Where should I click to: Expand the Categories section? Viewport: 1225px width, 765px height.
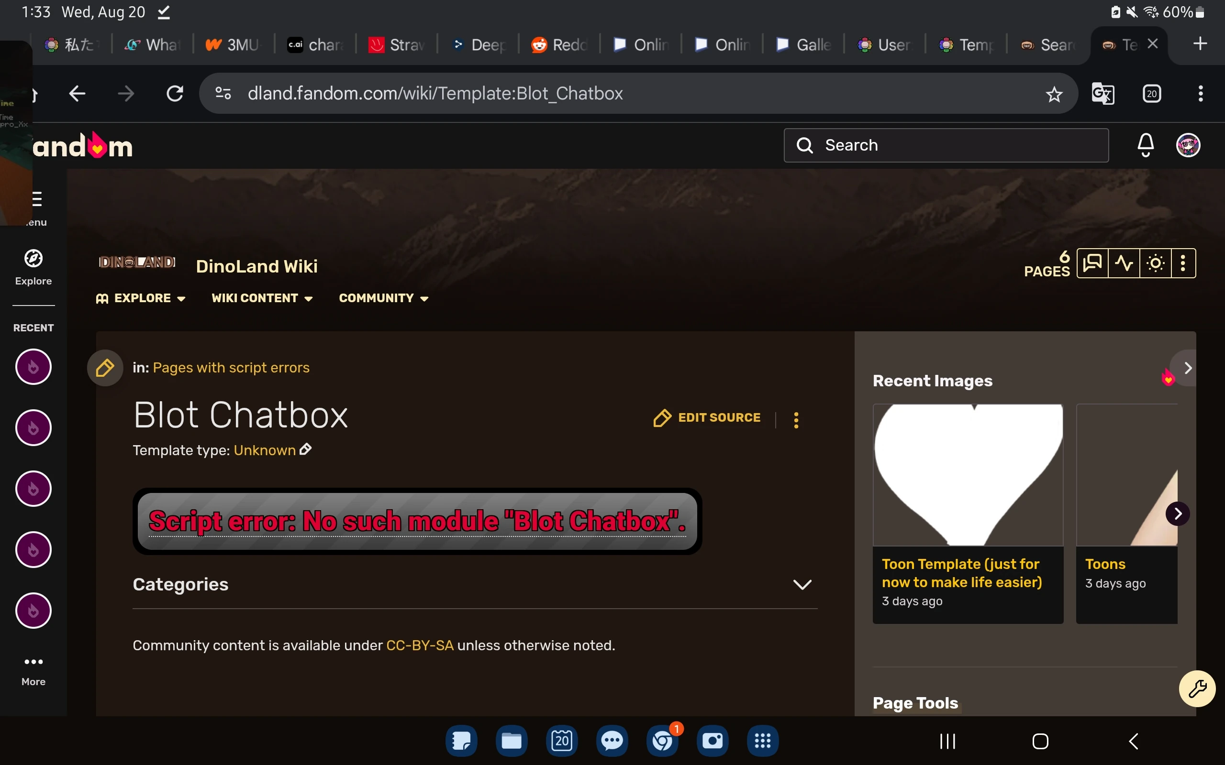tap(802, 585)
